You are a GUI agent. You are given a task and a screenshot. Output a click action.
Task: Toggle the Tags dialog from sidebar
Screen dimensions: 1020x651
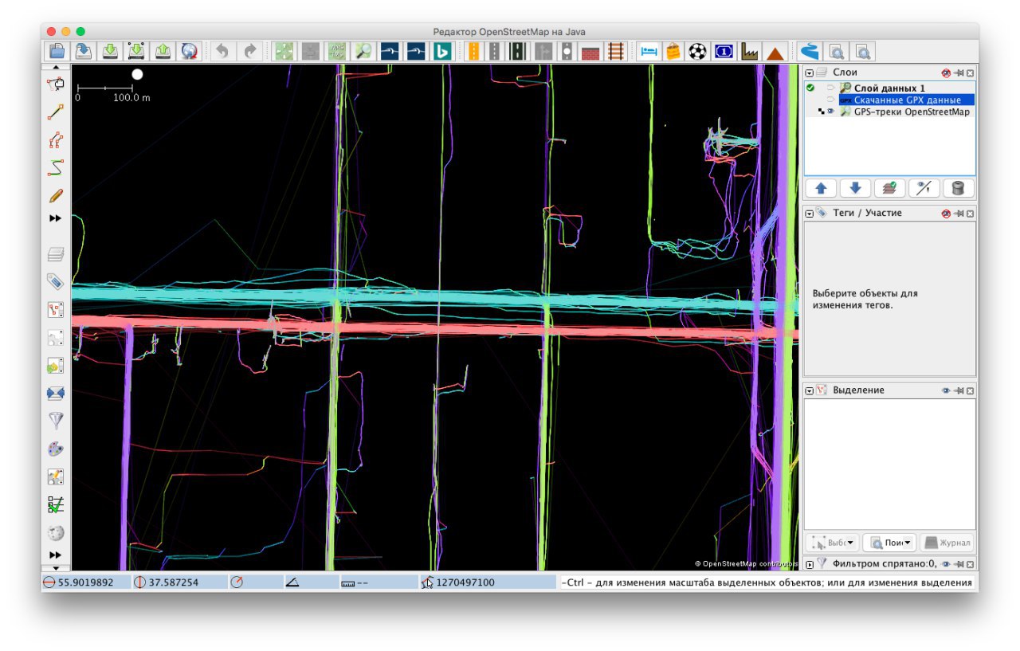56,282
